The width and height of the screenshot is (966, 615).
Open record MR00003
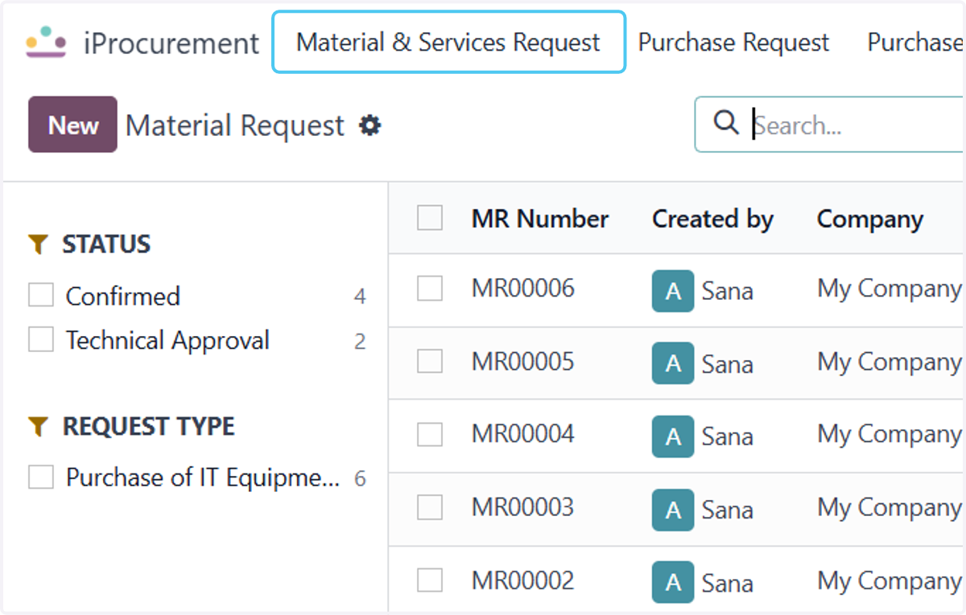click(523, 507)
